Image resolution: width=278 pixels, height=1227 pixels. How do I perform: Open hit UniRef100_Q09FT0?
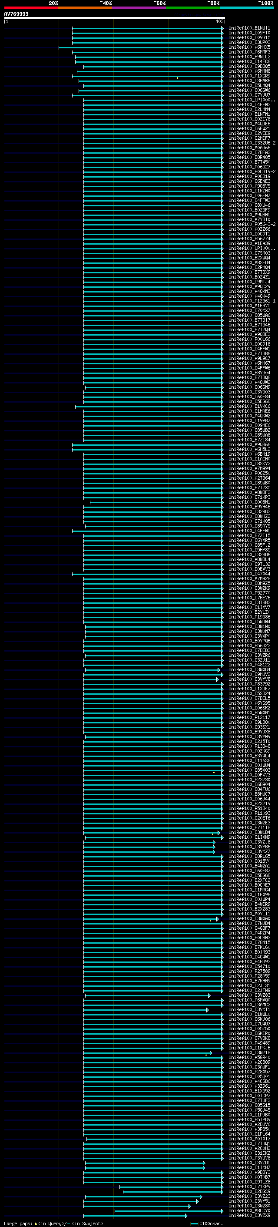pyautogui.click(x=249, y=33)
